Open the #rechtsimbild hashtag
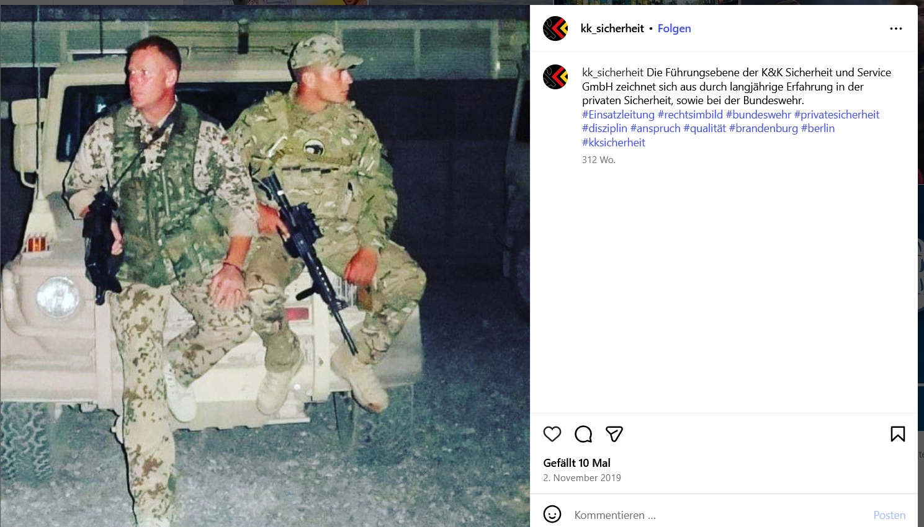The width and height of the screenshot is (924, 527). coord(690,115)
